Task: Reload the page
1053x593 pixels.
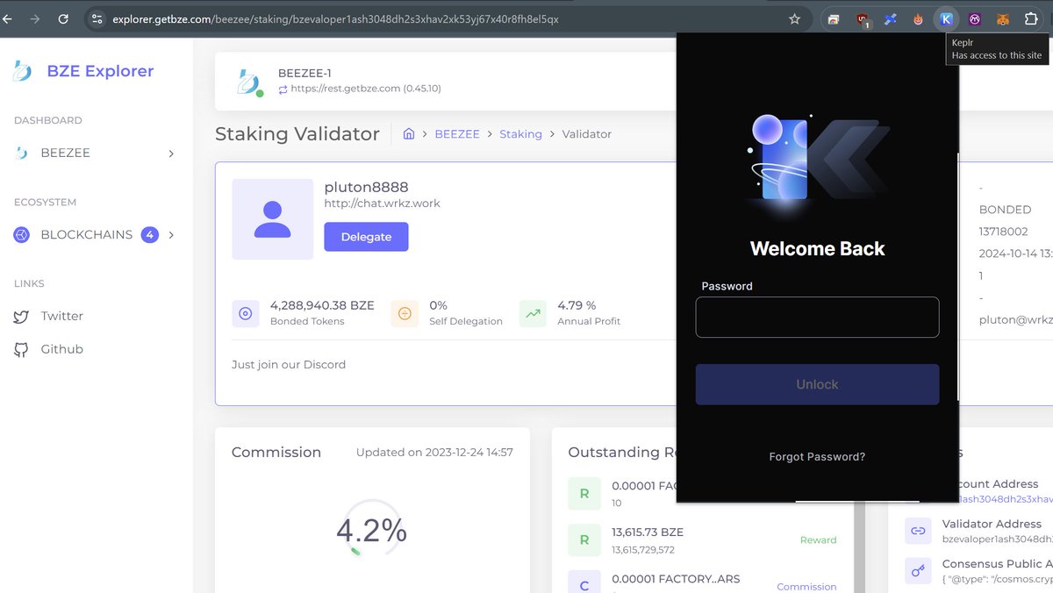Action: (63, 18)
